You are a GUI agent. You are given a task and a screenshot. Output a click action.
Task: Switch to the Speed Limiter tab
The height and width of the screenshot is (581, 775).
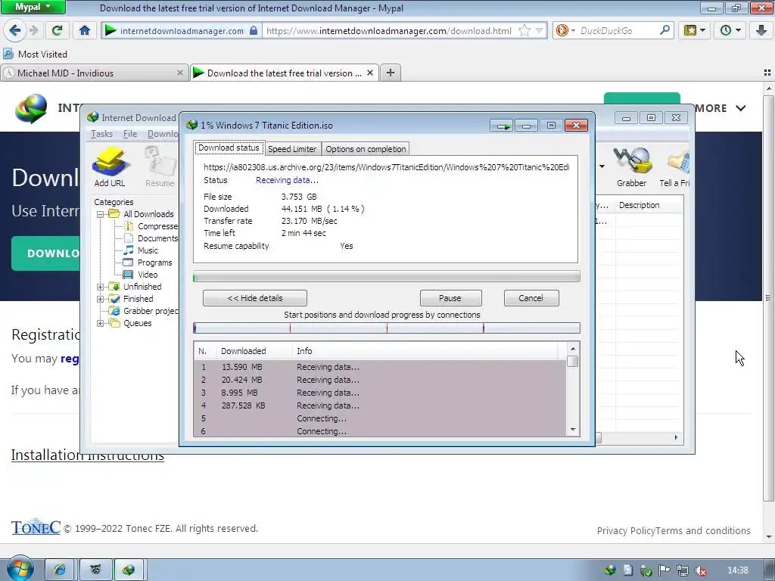pyautogui.click(x=292, y=149)
